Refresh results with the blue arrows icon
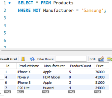The width and height of the screenshot is (112, 98). pos(32,59)
